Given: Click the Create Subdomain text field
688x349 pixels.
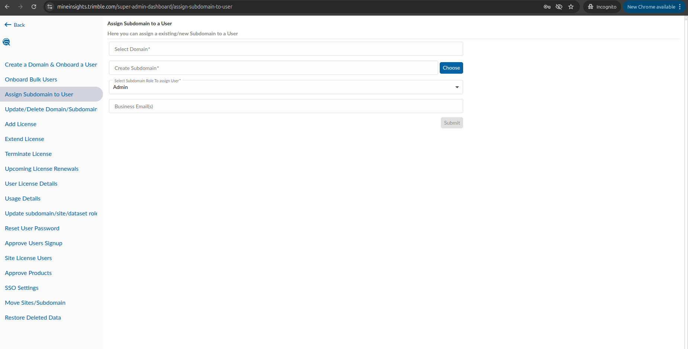Looking at the screenshot, I should (x=273, y=68).
